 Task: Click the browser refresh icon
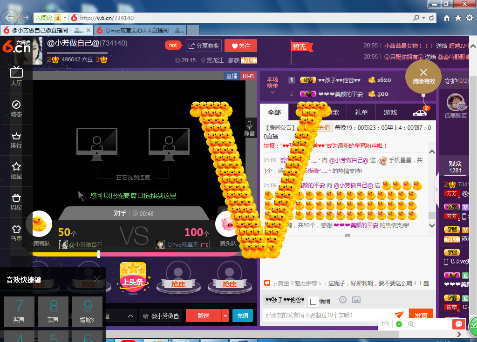pos(431,18)
